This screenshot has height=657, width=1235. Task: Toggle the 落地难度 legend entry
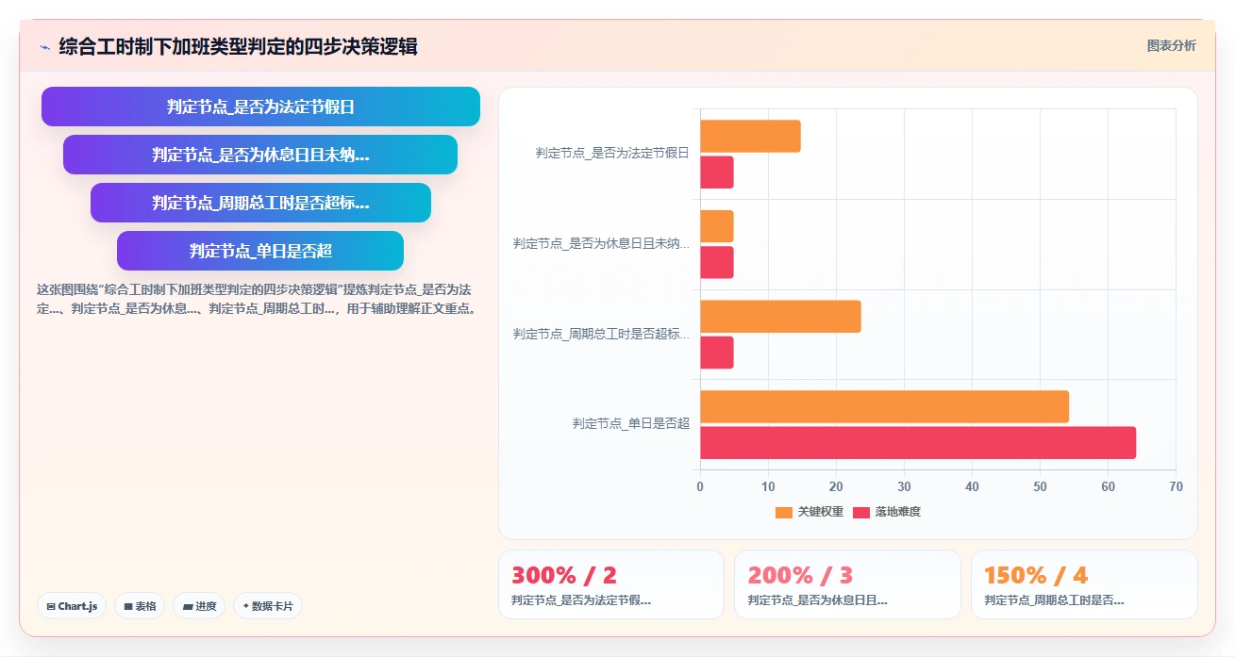pos(887,512)
